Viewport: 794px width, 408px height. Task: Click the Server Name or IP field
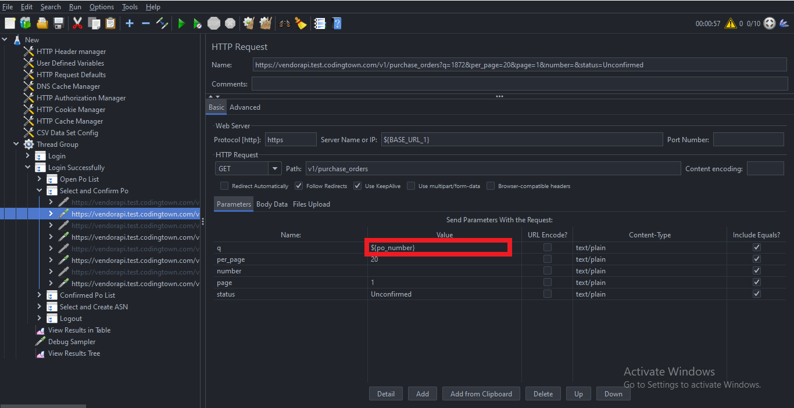tap(522, 140)
